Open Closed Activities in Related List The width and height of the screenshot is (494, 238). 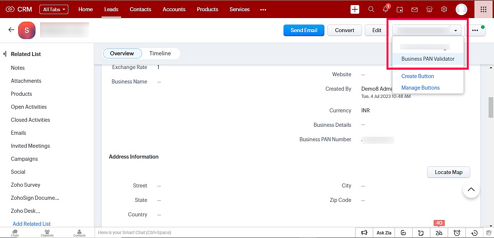(30, 120)
